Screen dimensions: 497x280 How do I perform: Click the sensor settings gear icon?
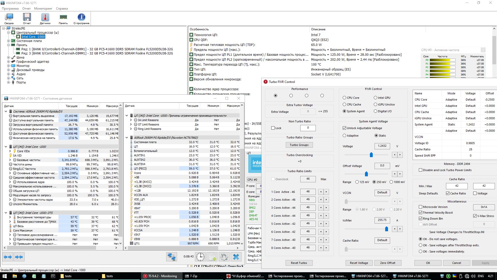pyautogui.click(x=224, y=257)
